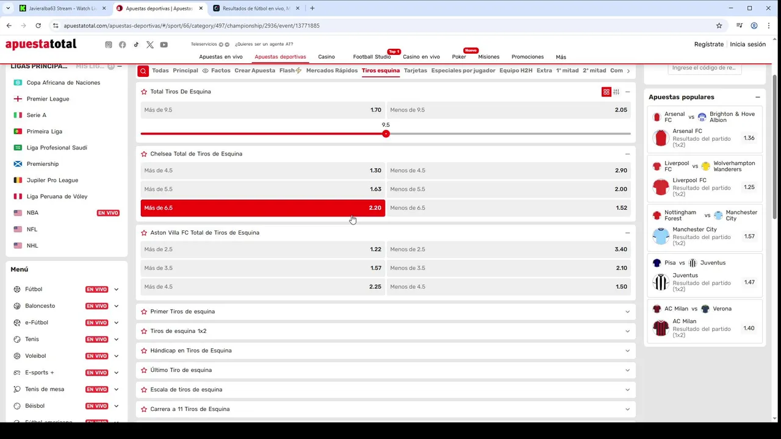
Task: Select Chelsea Menos de 5.5 odds 2.00
Action: (508, 189)
